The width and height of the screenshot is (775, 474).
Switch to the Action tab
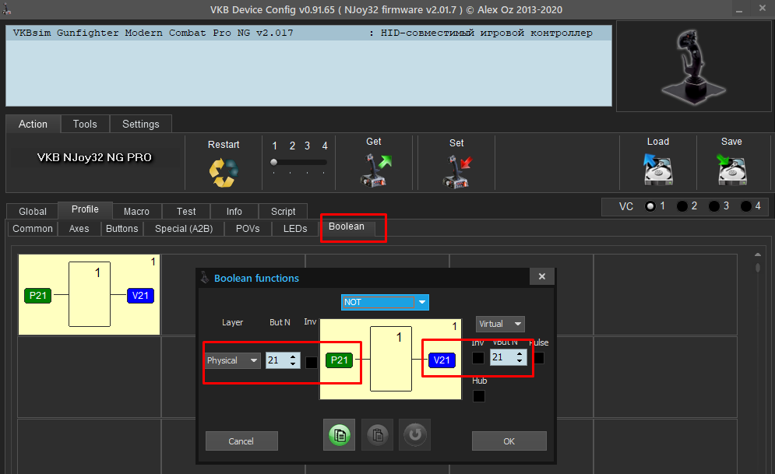pyautogui.click(x=33, y=124)
